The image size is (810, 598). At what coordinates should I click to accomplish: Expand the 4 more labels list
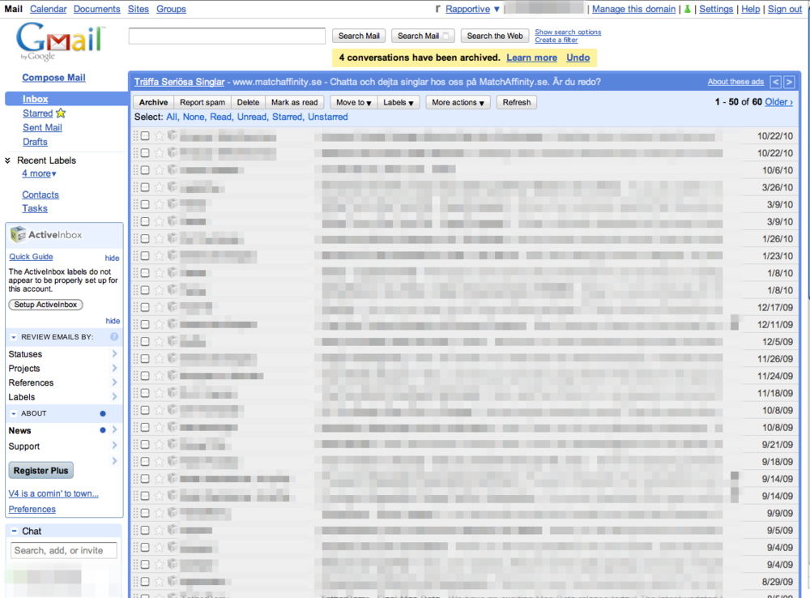(x=39, y=173)
